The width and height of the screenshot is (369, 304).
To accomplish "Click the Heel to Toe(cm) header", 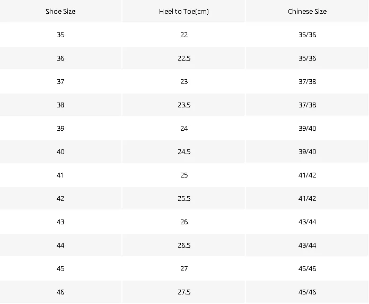I will [184, 11].
